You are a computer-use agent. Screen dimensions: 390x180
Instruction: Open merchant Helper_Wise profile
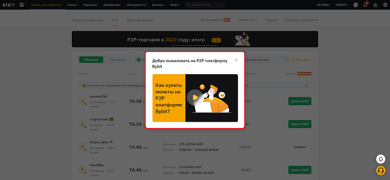99,142
